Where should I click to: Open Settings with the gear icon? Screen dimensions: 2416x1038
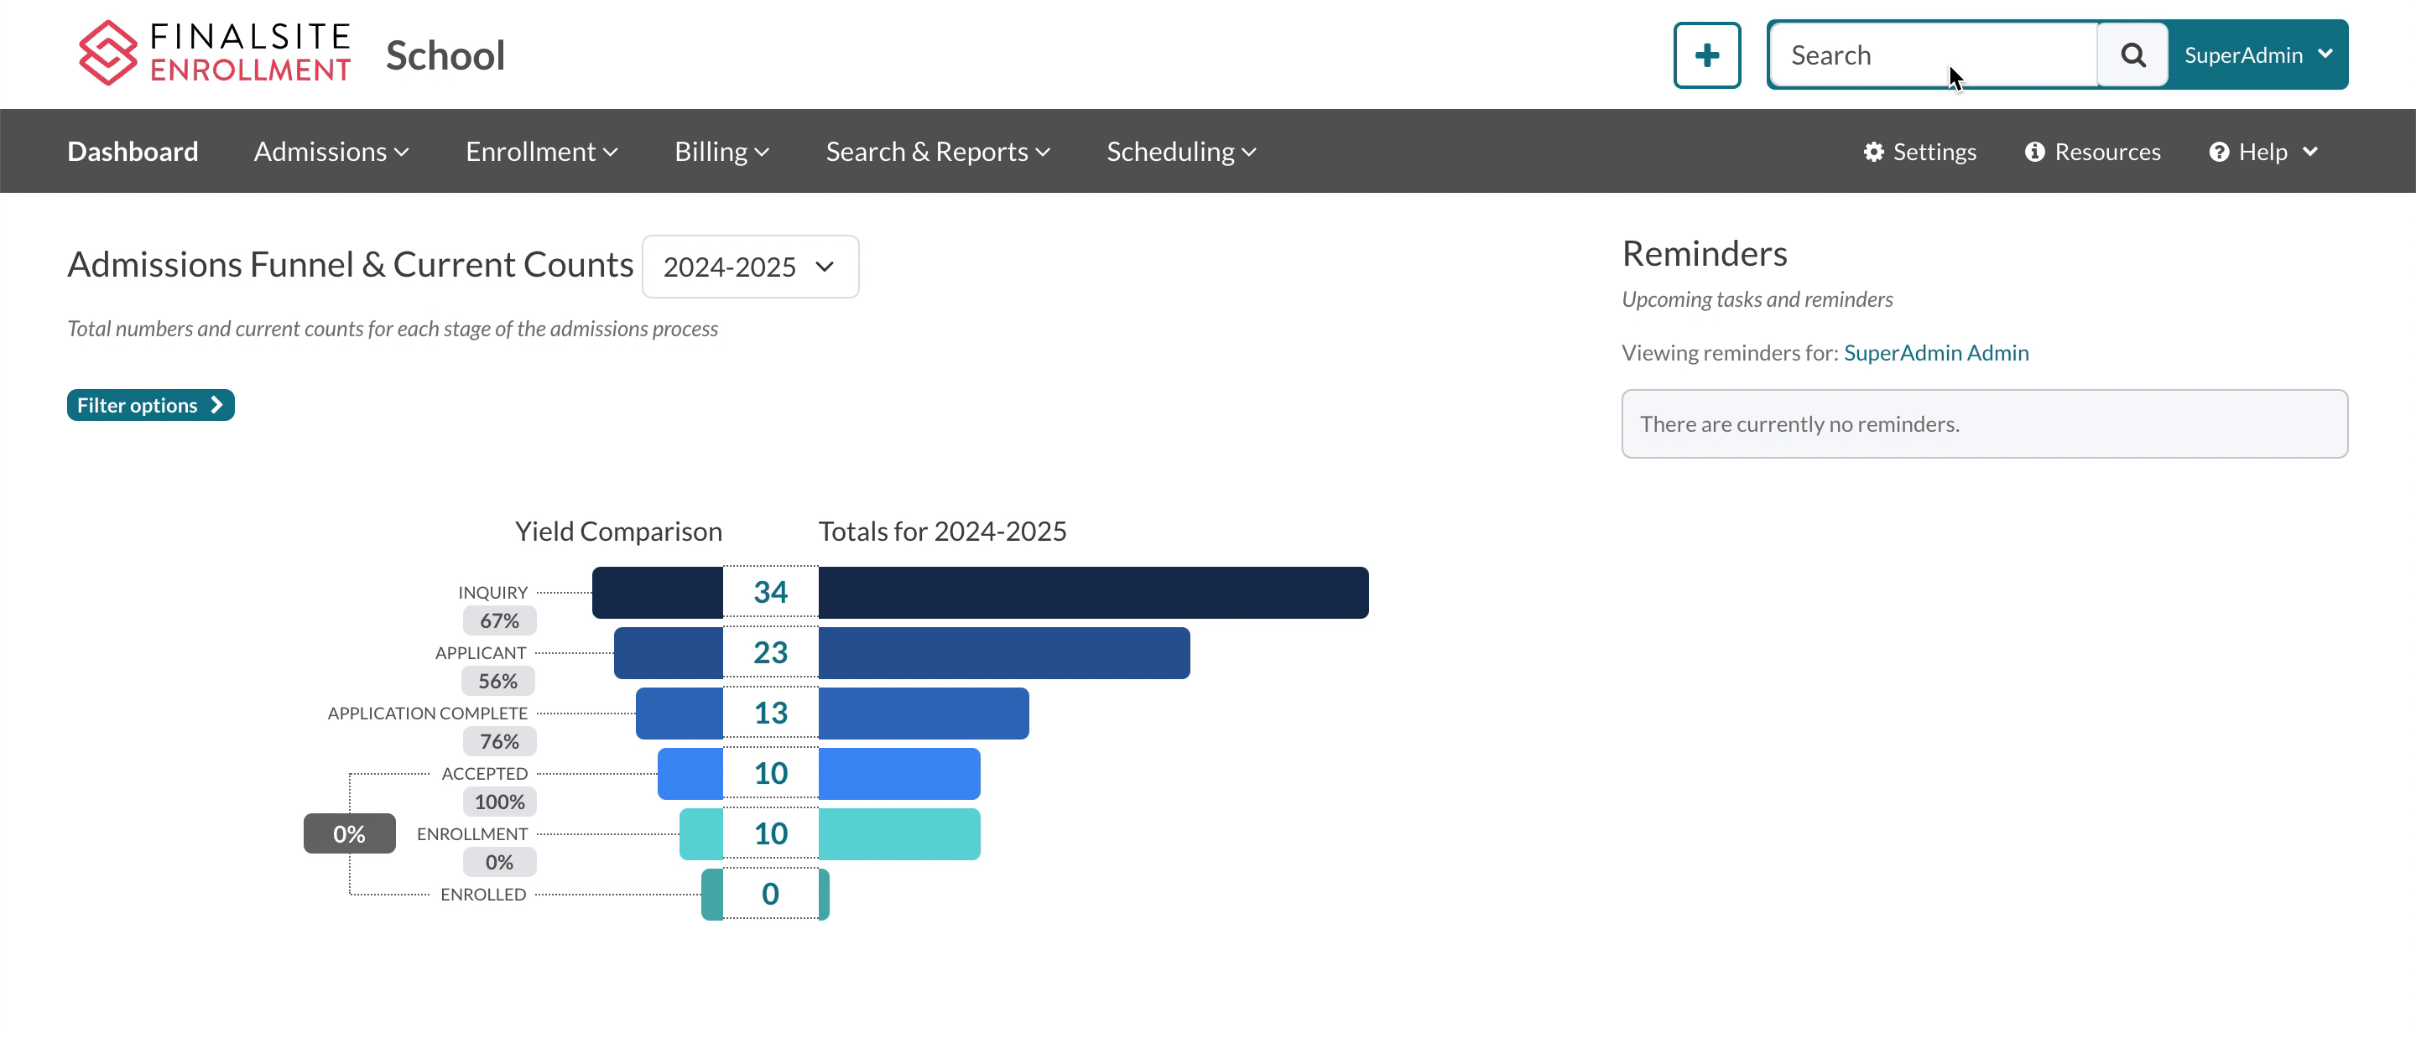pyautogui.click(x=1873, y=152)
